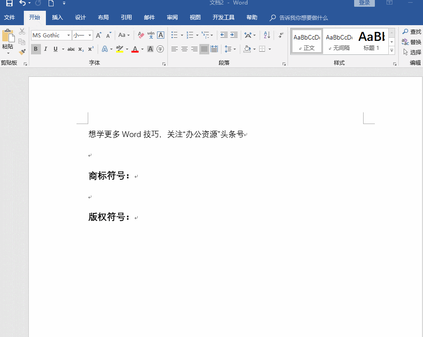Expand the font size dropdown

tap(89, 35)
